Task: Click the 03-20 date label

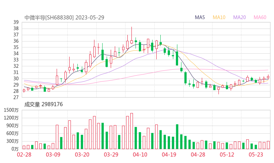Action: pos(82,154)
